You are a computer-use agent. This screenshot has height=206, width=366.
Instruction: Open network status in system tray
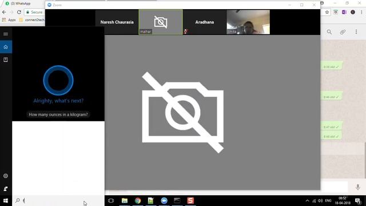pos(314,201)
